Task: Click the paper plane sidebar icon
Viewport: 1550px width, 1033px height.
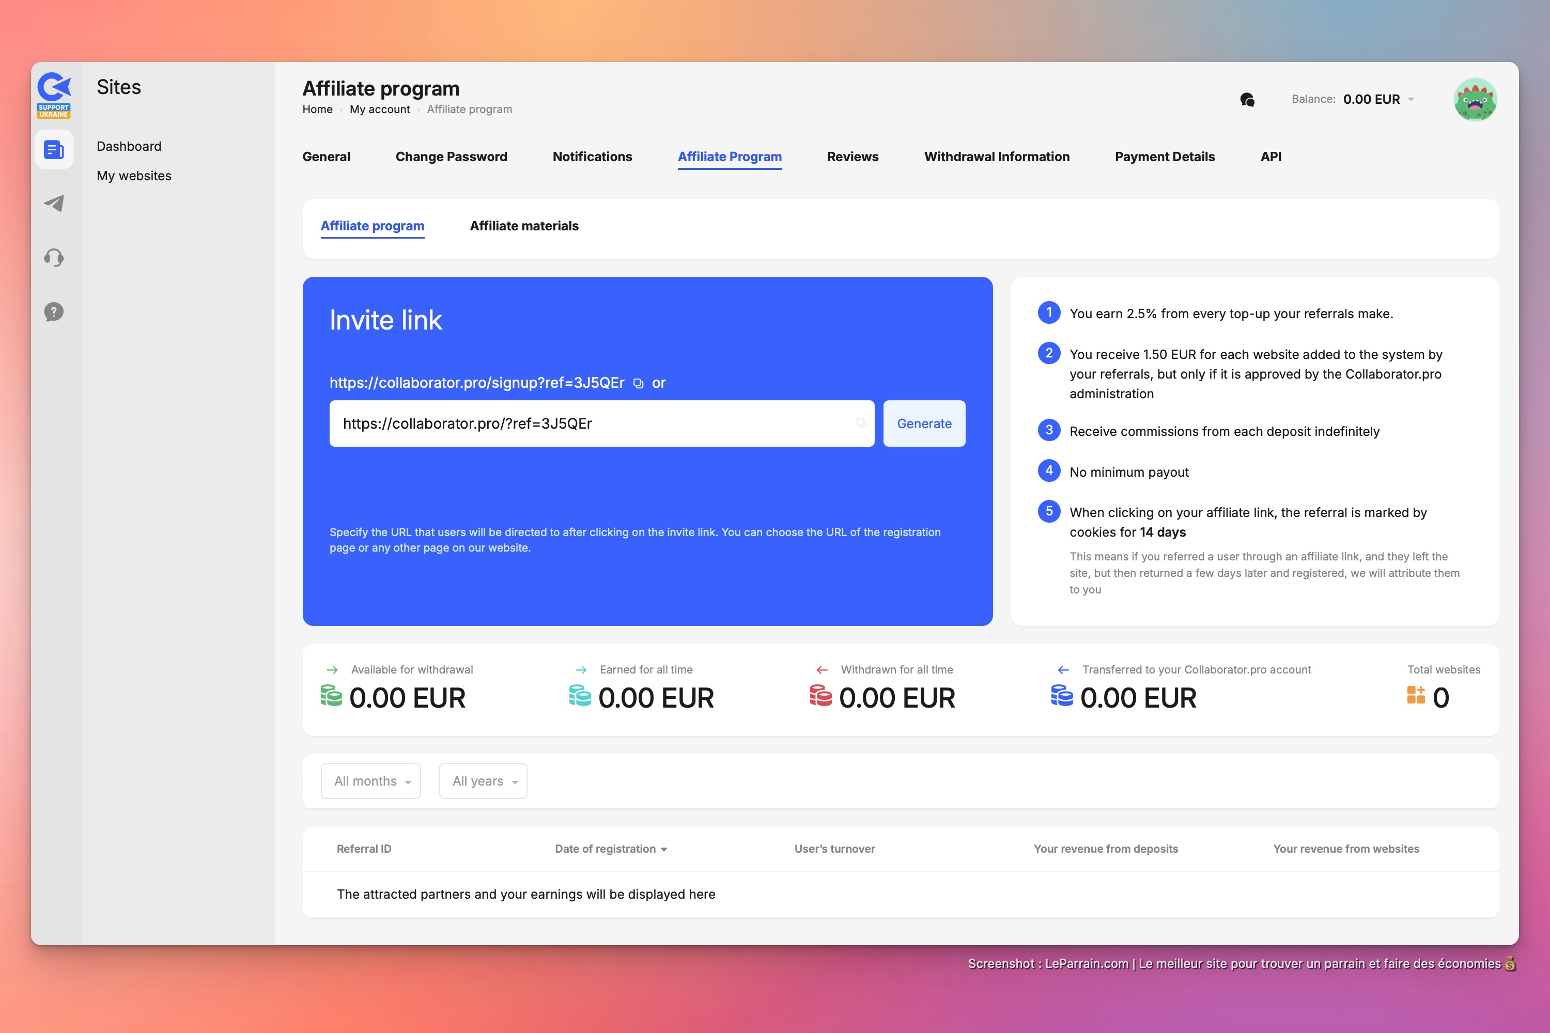Action: pos(54,204)
